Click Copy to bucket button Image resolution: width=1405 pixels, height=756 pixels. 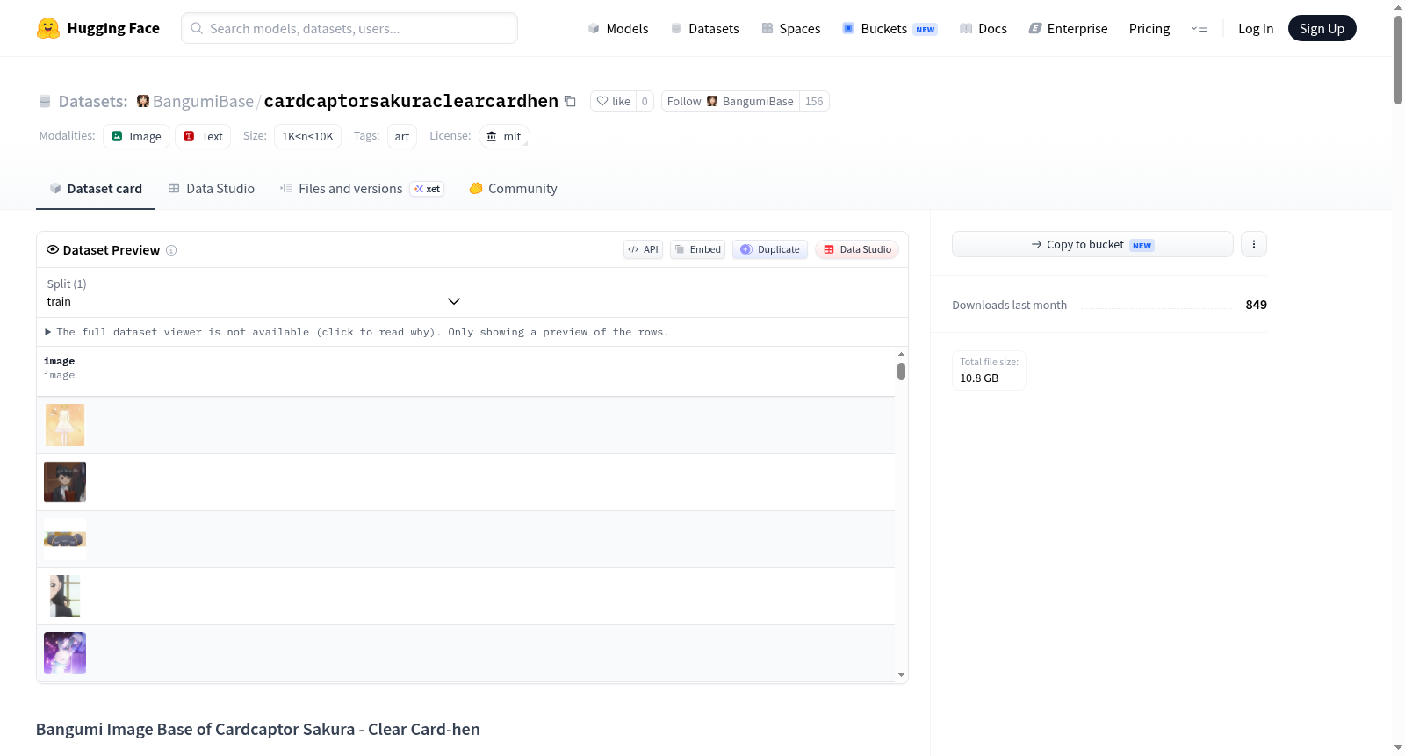[1092, 244]
